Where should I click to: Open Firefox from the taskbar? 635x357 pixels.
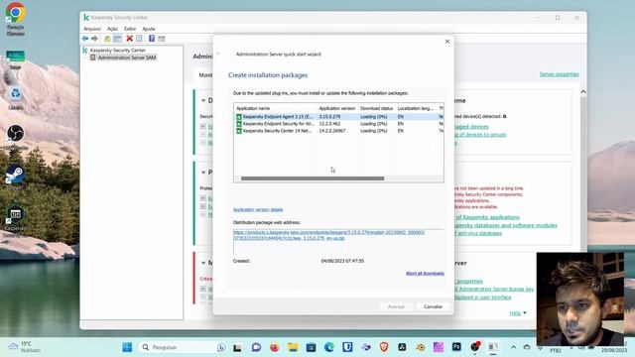point(275,347)
